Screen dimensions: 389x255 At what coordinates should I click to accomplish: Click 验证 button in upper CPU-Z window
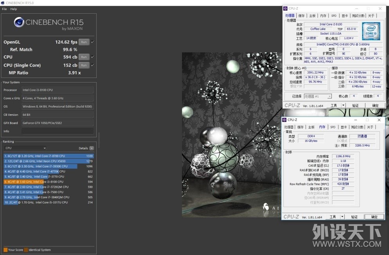355,106
